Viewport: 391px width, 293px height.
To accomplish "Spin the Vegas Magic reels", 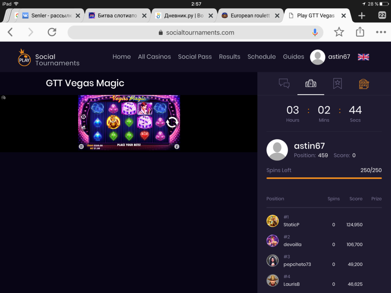I will 172,122.
